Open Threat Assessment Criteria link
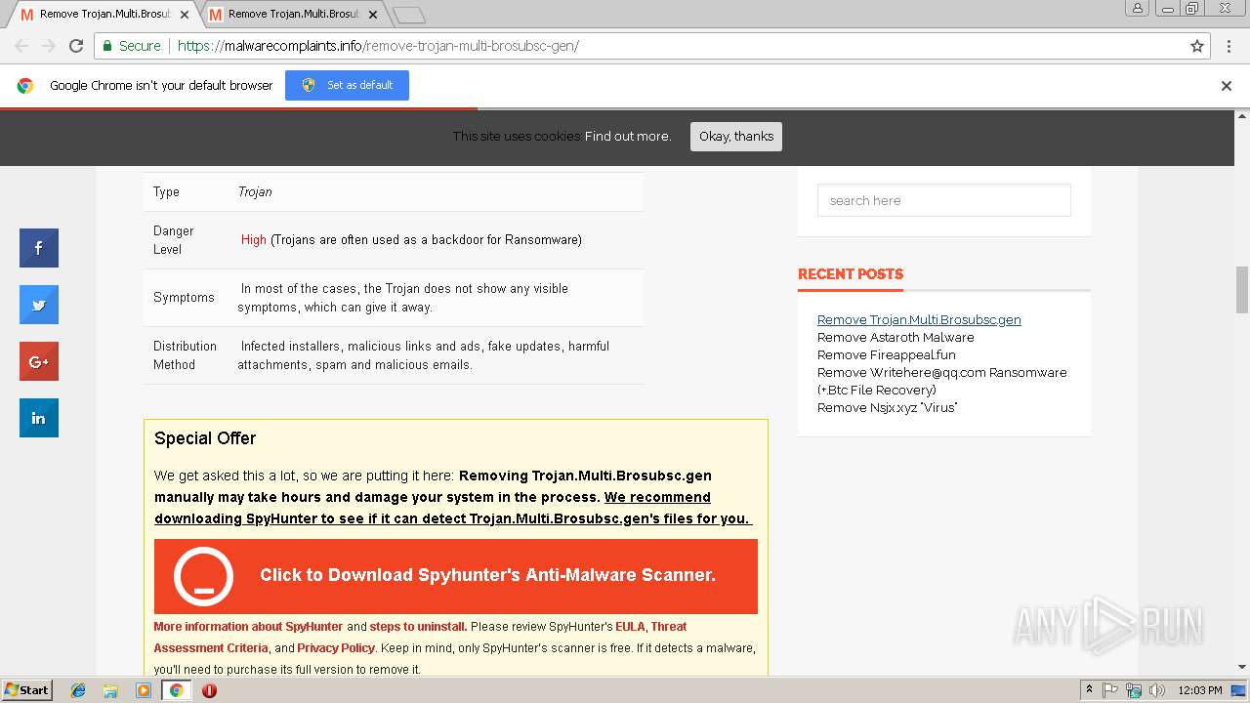 [420, 638]
